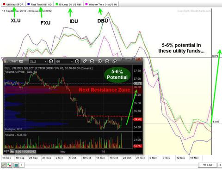
Task: Toggle the teal square chart mode button
Action: [16, 165]
